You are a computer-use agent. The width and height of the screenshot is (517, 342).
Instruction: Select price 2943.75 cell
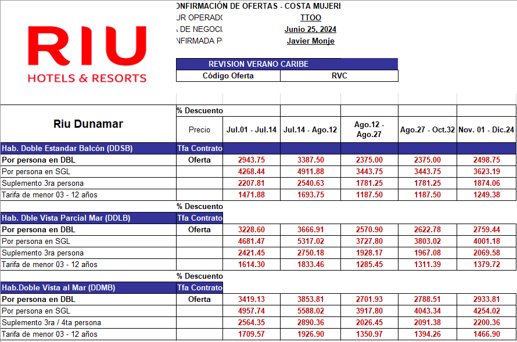252,160
